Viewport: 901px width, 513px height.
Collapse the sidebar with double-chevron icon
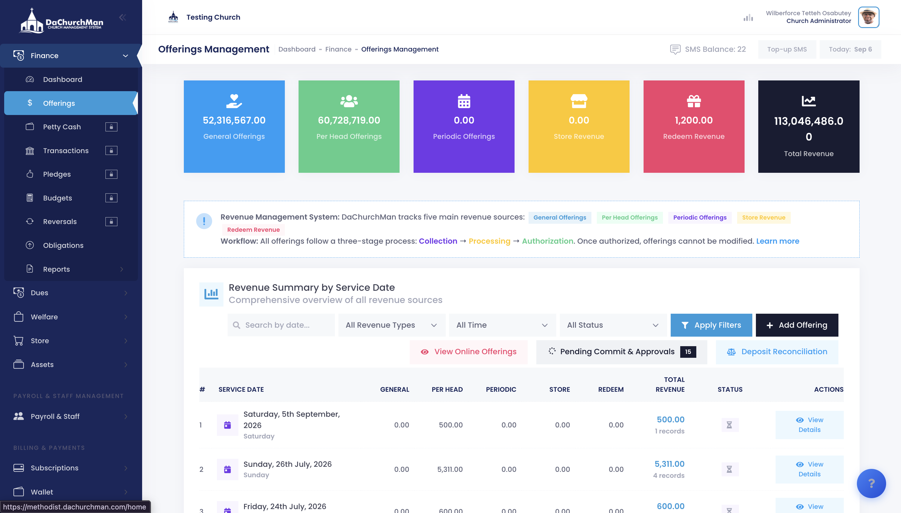point(122,17)
